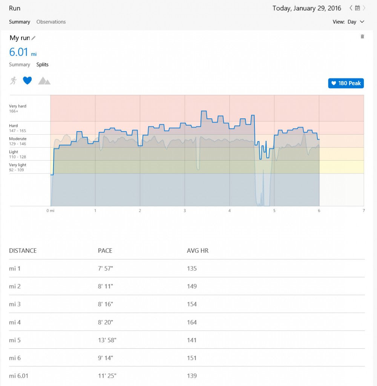Click the 13' 58" pace value
This screenshot has height=386, width=377.
click(x=107, y=340)
